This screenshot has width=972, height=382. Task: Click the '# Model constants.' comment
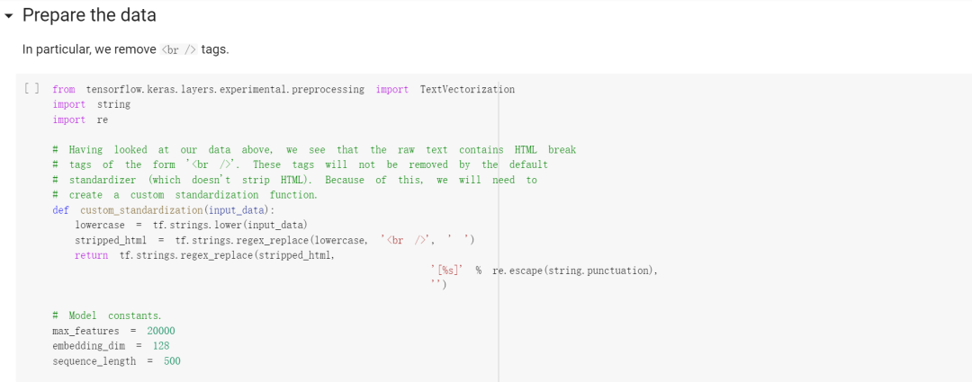coord(107,315)
